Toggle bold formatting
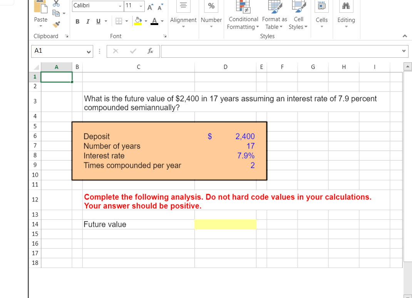The width and height of the screenshot is (412, 298). pyautogui.click(x=77, y=22)
